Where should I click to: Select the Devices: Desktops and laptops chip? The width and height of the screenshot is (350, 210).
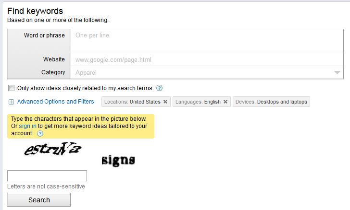pyautogui.click(x=271, y=102)
